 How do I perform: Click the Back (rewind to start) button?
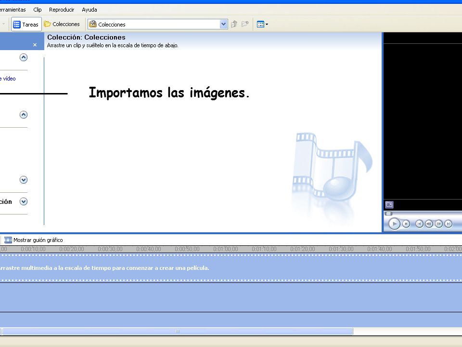[x=419, y=224]
